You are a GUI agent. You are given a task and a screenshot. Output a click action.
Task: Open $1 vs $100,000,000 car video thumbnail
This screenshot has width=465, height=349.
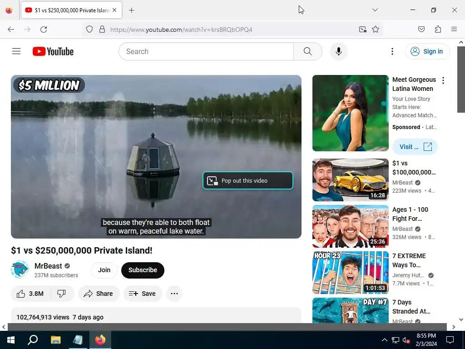(350, 180)
